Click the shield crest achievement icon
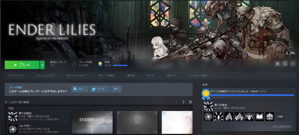 tap(249, 117)
